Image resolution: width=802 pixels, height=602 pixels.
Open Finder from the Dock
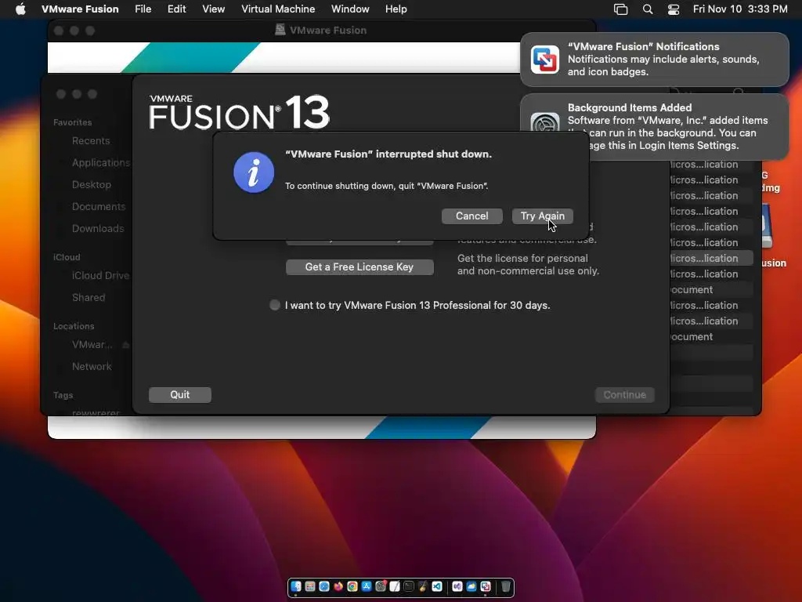pyautogui.click(x=296, y=586)
